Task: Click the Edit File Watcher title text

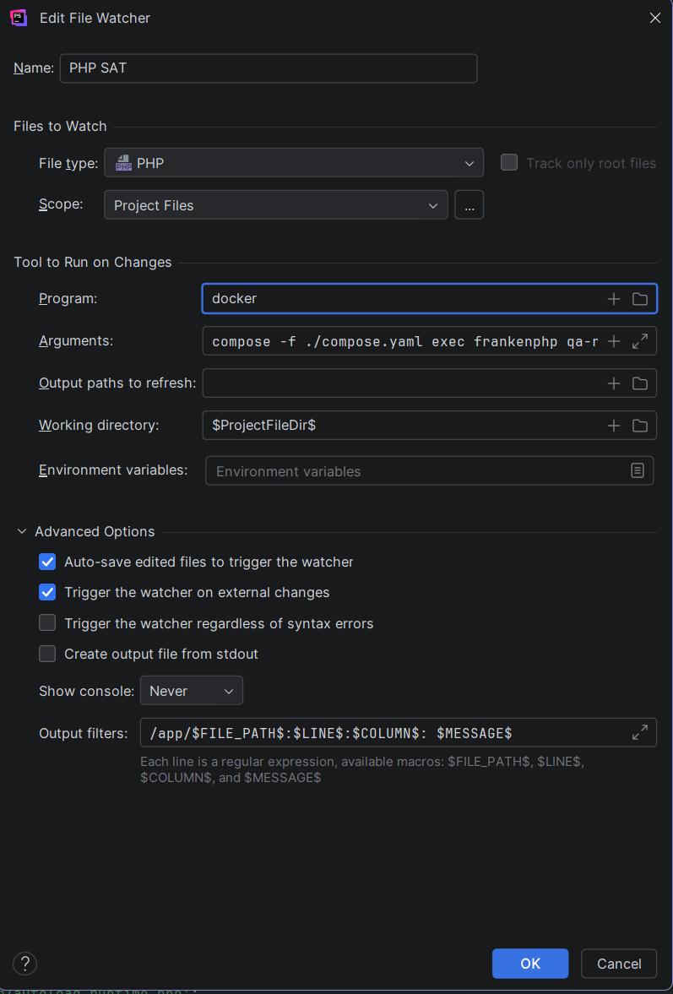Action: coord(95,18)
